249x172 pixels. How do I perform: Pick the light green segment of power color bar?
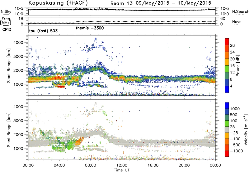pos(227,69)
